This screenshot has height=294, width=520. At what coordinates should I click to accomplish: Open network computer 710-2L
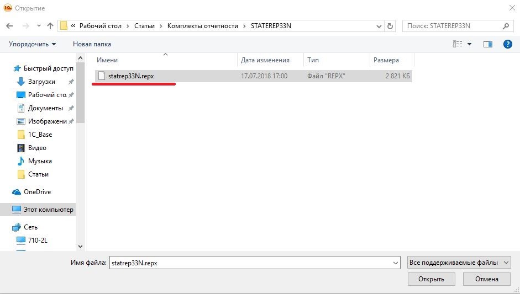click(x=38, y=240)
